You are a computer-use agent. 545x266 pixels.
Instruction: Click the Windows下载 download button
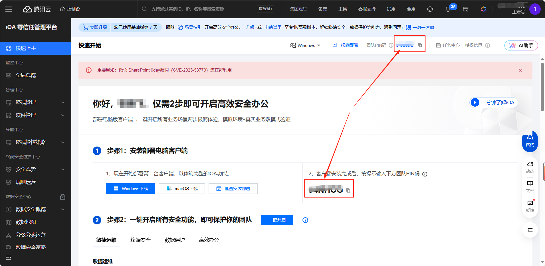tap(130, 188)
